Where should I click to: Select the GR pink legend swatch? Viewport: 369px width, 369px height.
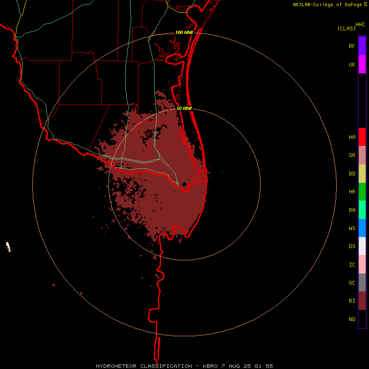coord(362,155)
